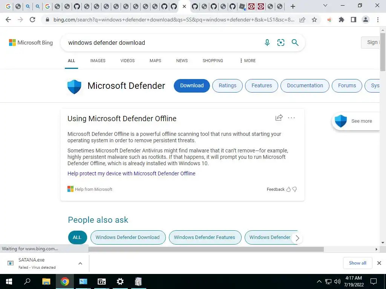Click the browser back arrow
Image resolution: width=386 pixels, height=289 pixels.
[x=8, y=20]
